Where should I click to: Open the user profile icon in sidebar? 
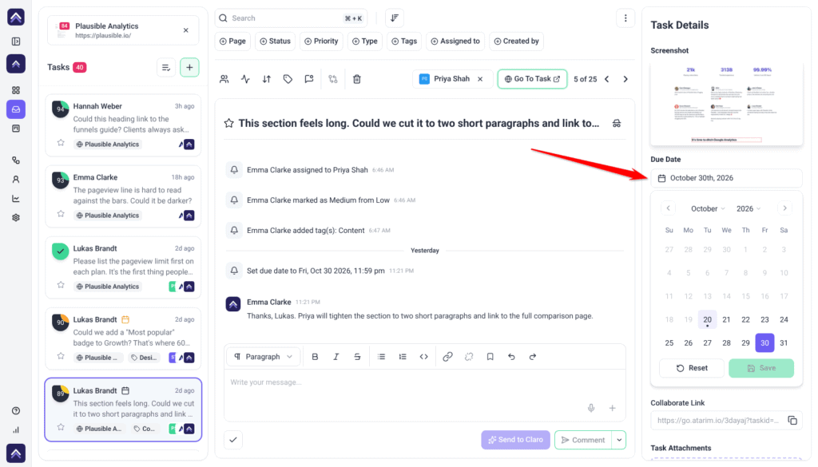point(16,180)
